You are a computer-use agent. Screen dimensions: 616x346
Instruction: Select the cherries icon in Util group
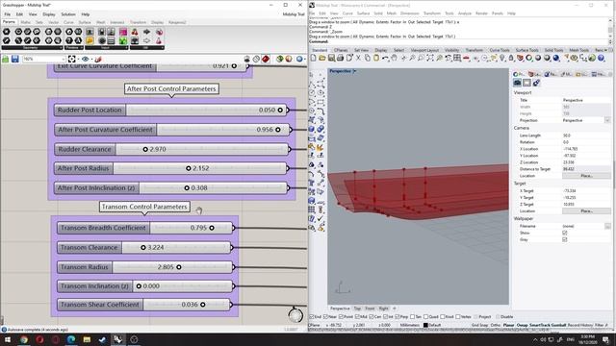pyautogui.click(x=135, y=32)
